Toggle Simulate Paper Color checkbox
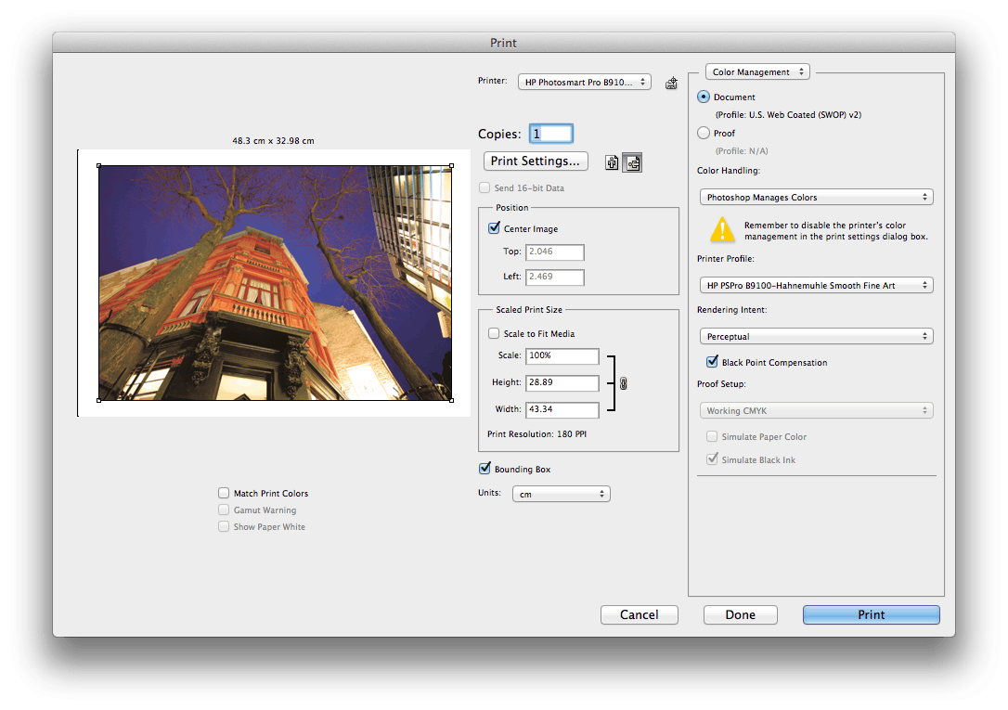The height and width of the screenshot is (710, 1008). point(712,436)
